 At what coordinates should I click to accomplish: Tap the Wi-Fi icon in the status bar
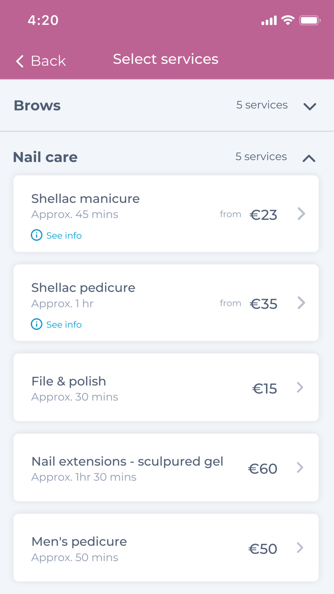[x=287, y=21]
